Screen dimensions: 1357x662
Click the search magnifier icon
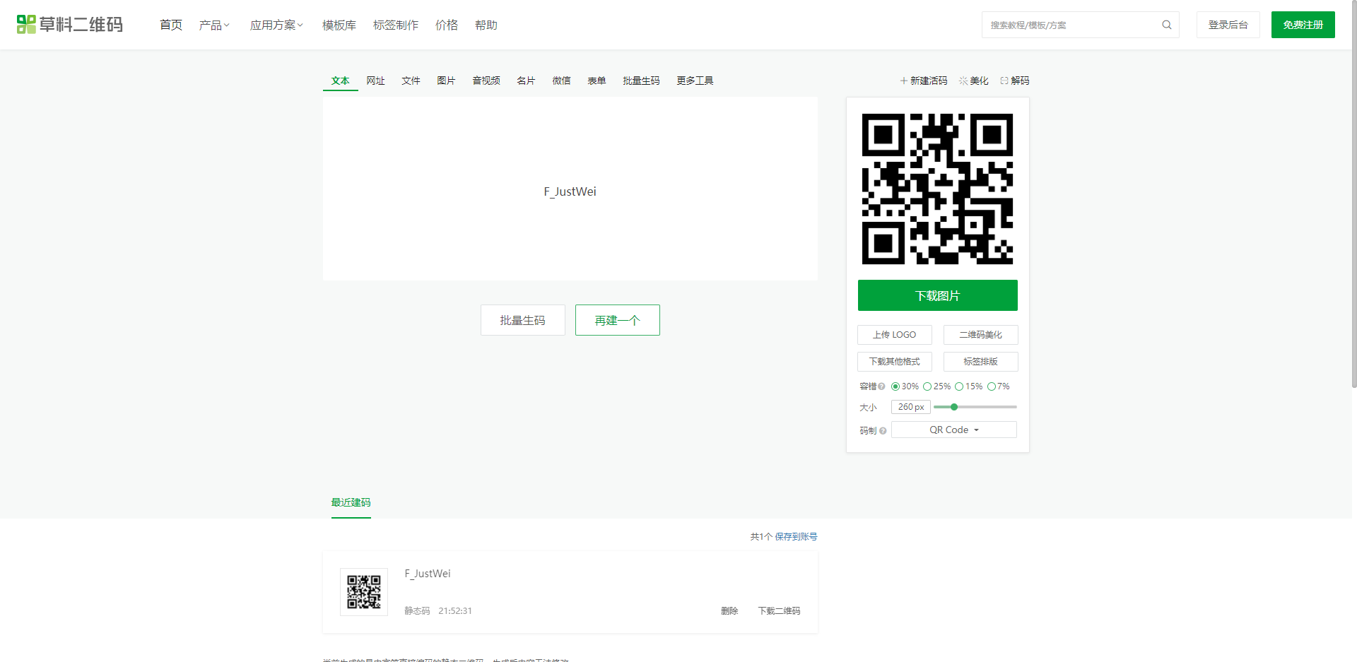1167,25
